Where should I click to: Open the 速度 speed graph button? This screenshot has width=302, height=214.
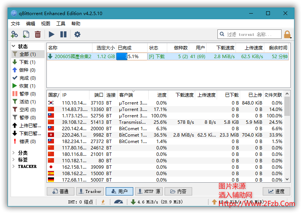pyautogui.click(x=276, y=191)
